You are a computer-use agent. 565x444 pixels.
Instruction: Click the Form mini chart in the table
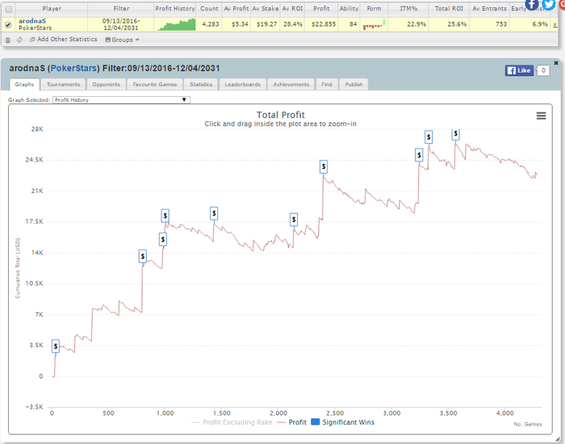coord(374,24)
